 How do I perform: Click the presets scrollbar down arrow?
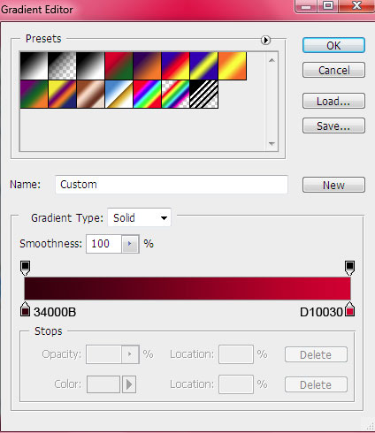272,143
